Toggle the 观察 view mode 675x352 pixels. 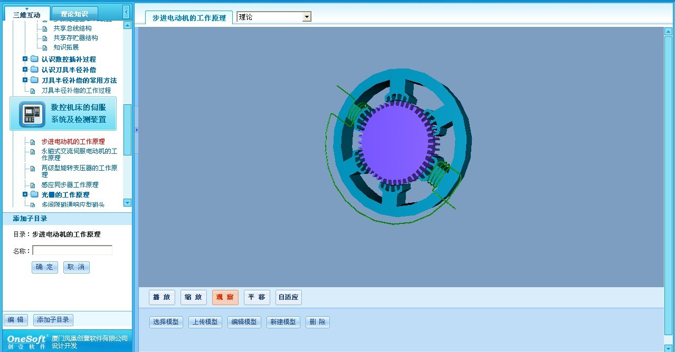point(225,297)
